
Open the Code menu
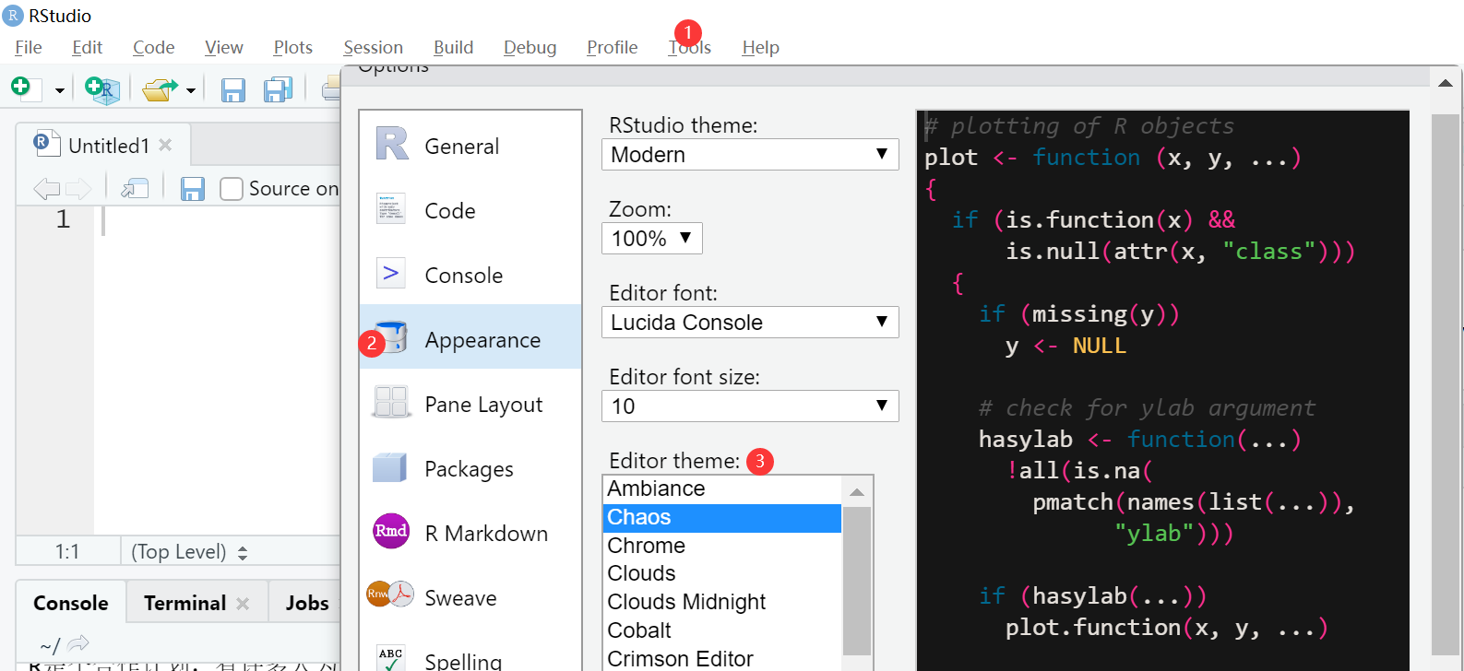[153, 47]
